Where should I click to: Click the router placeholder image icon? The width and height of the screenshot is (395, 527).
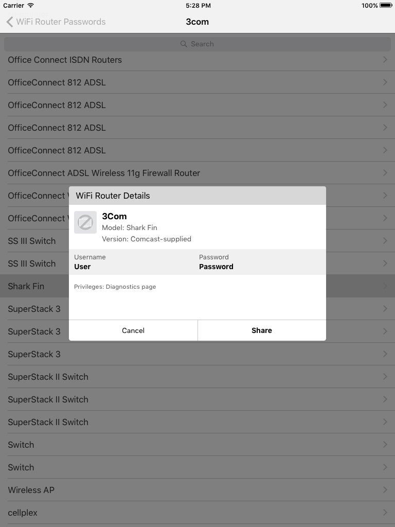[85, 222]
